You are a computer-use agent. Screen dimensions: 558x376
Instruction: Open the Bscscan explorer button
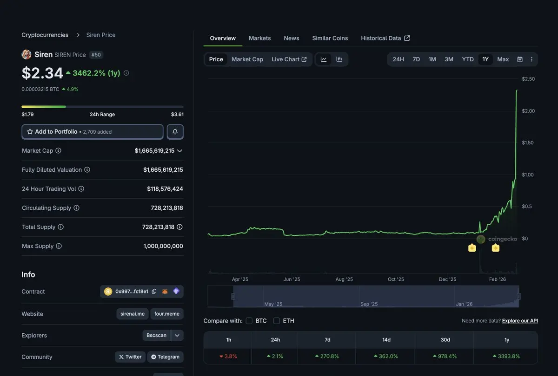(x=157, y=335)
